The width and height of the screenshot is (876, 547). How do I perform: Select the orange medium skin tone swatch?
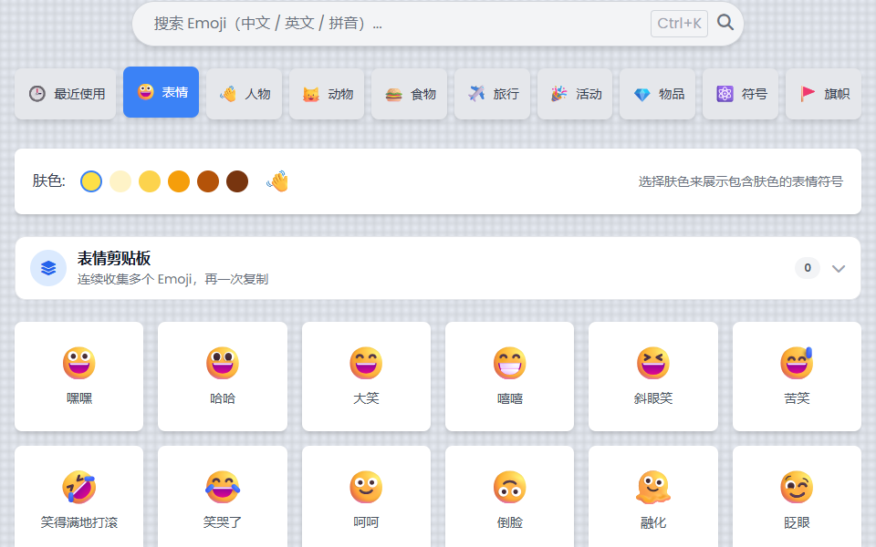179,181
